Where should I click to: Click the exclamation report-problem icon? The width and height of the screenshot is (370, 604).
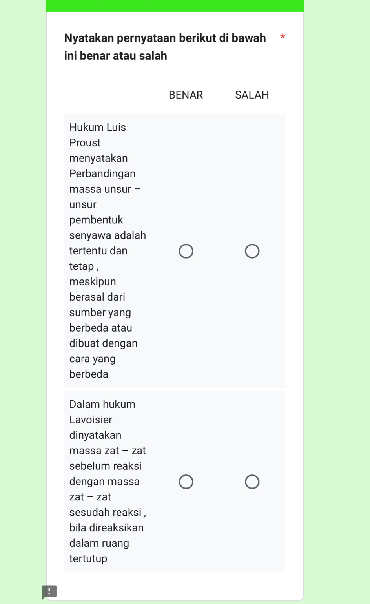tap(49, 591)
